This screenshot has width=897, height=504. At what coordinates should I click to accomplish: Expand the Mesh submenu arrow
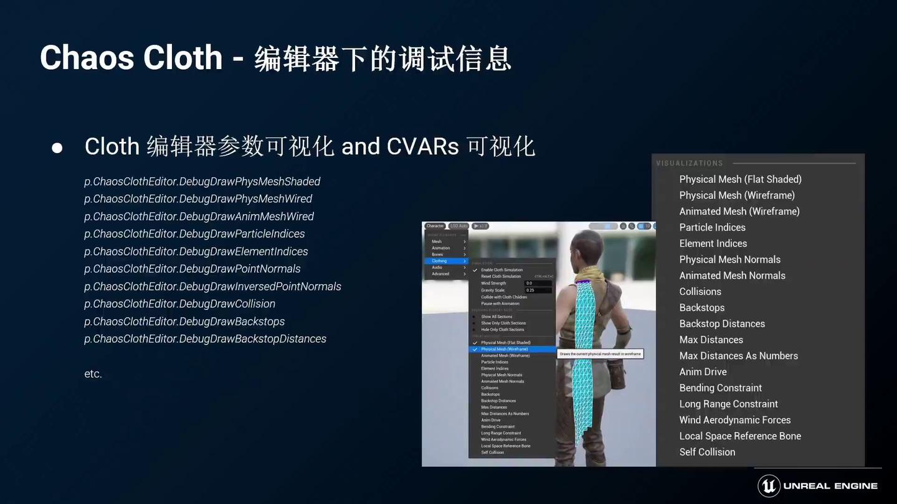click(465, 241)
